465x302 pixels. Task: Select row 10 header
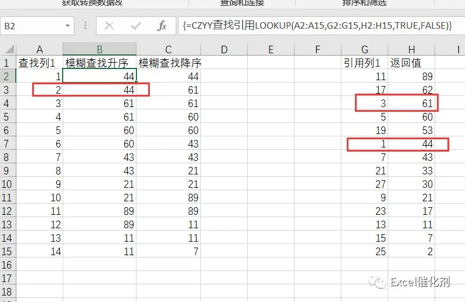tap(8, 184)
